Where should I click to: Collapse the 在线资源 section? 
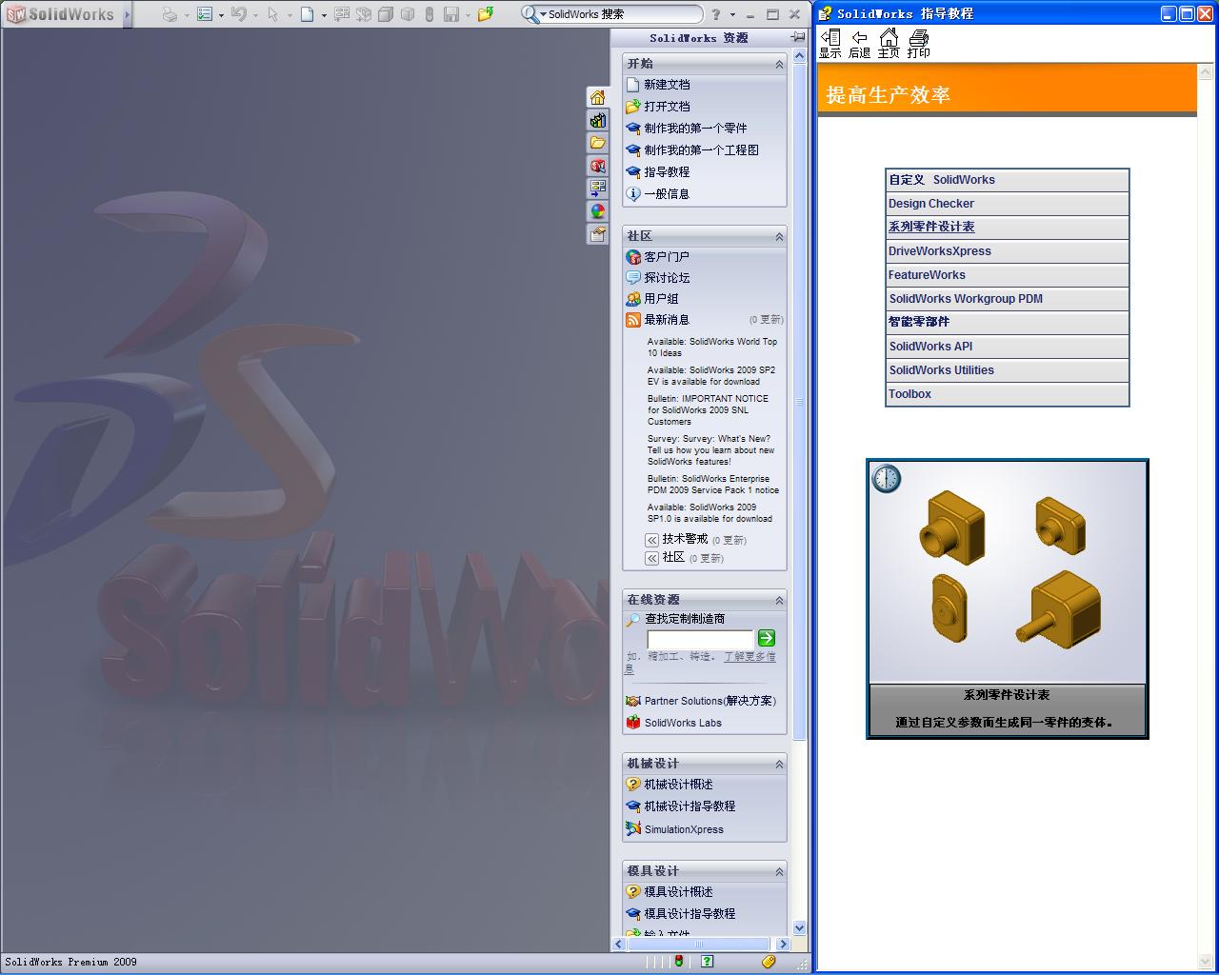[779, 600]
